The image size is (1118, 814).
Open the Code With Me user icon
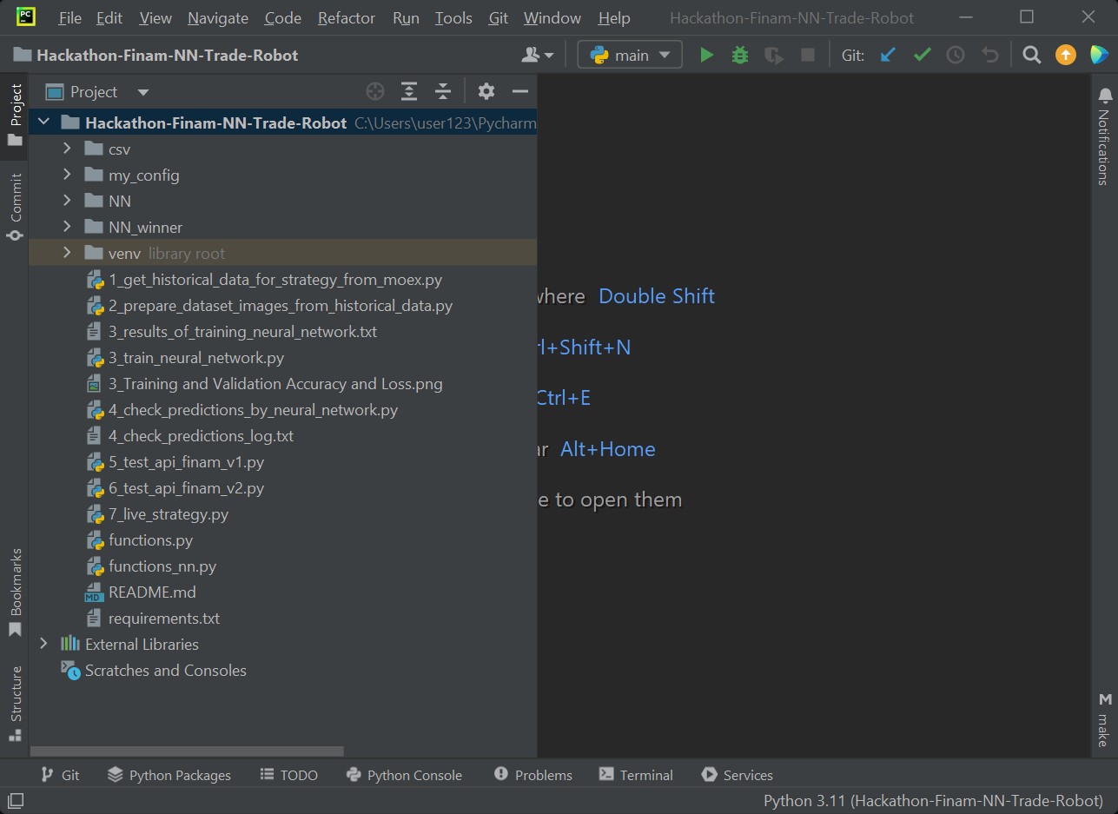coord(538,55)
